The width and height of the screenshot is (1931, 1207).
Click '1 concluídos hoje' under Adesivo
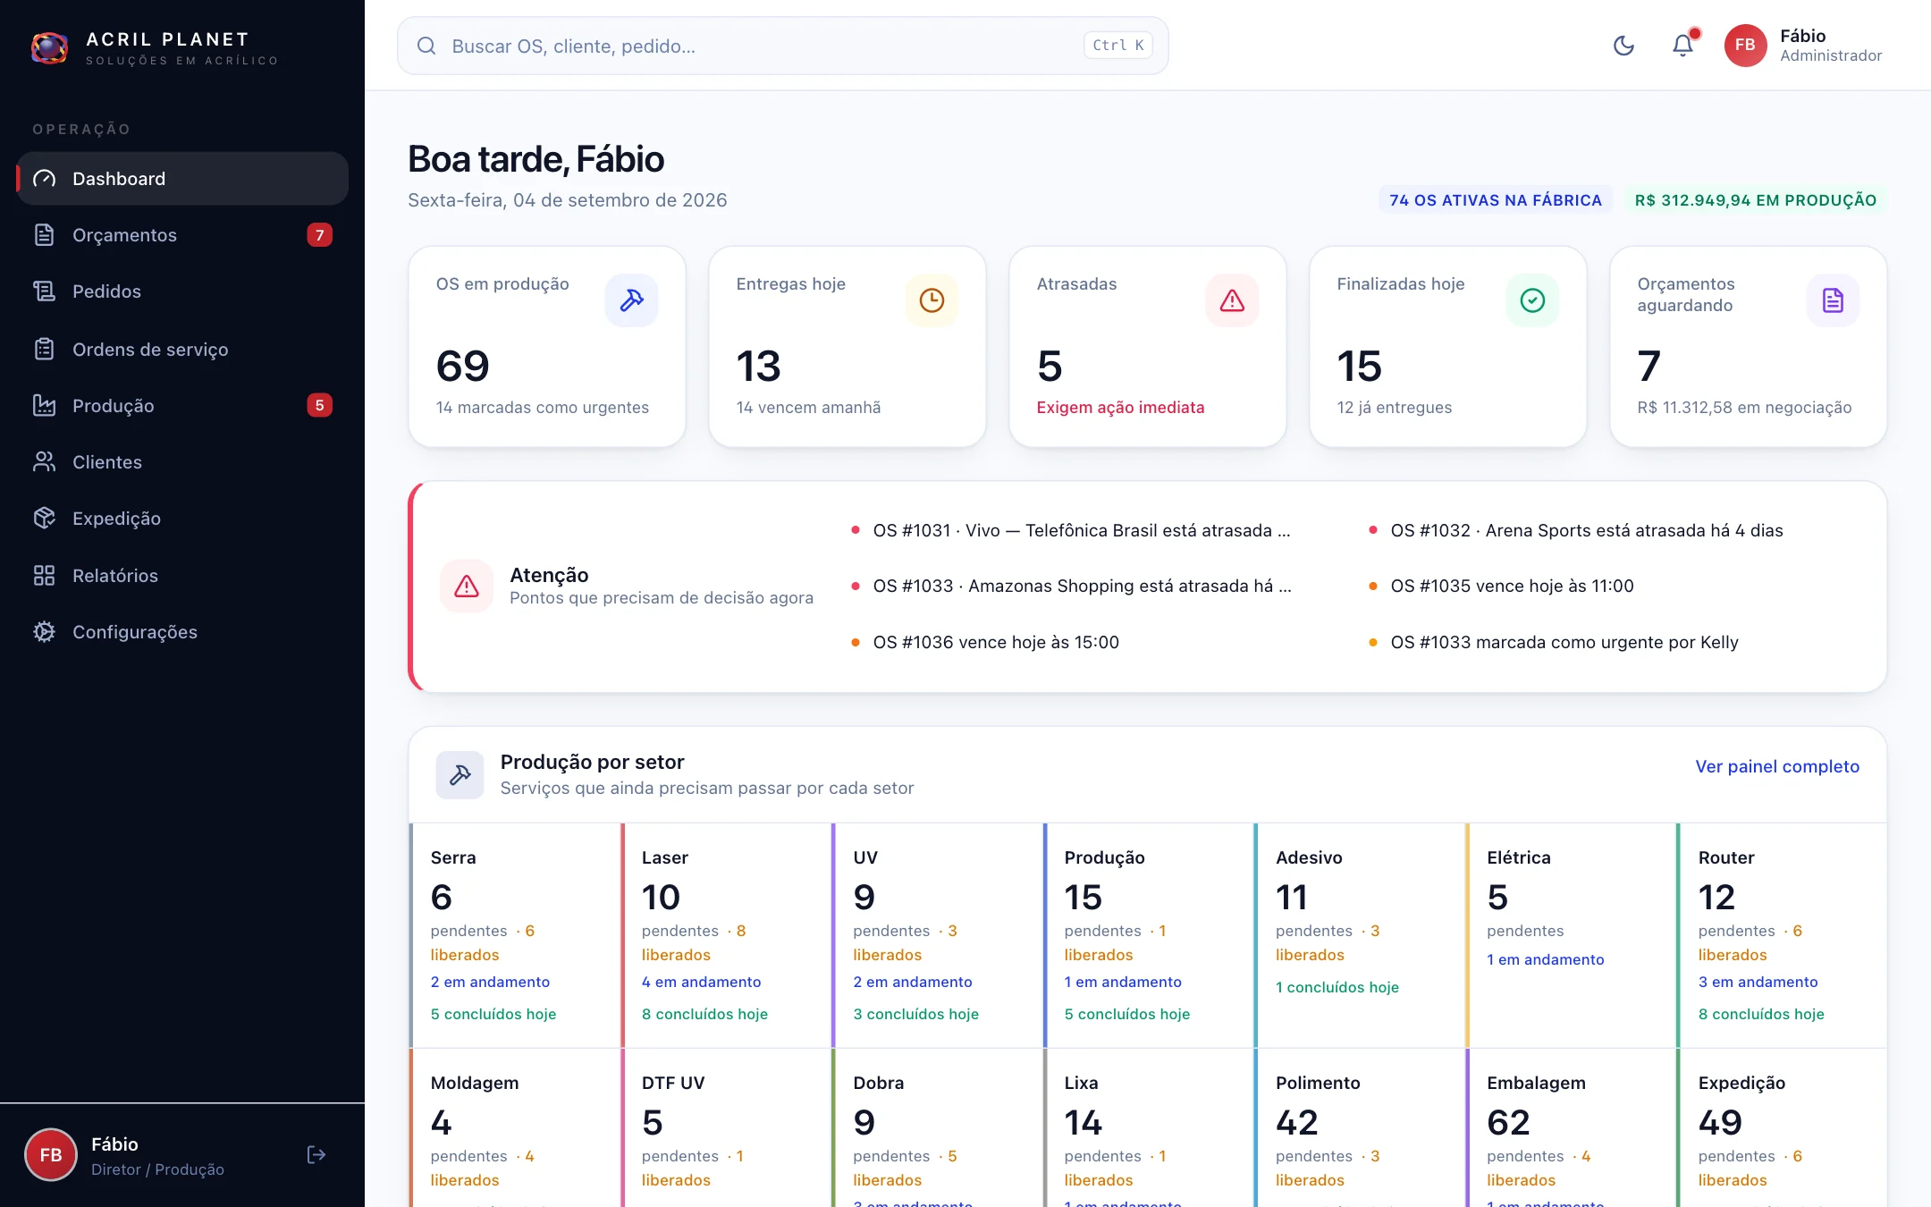tap(1337, 987)
